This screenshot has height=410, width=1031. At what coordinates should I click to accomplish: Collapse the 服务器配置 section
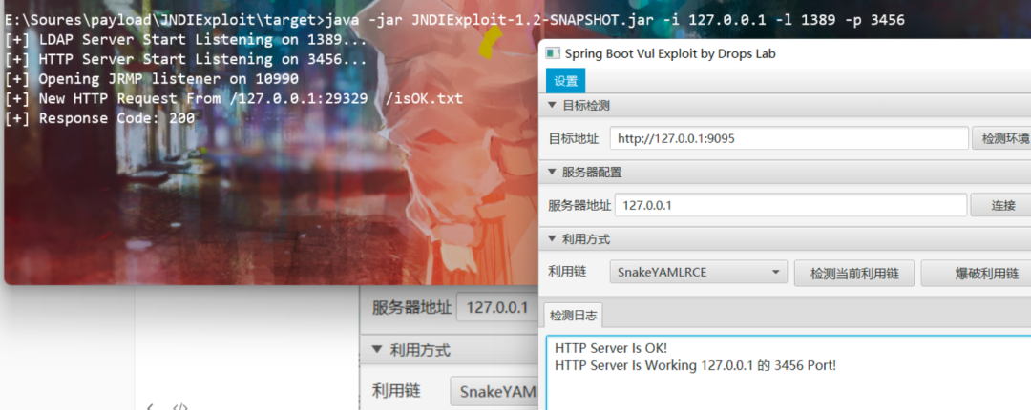click(x=553, y=173)
